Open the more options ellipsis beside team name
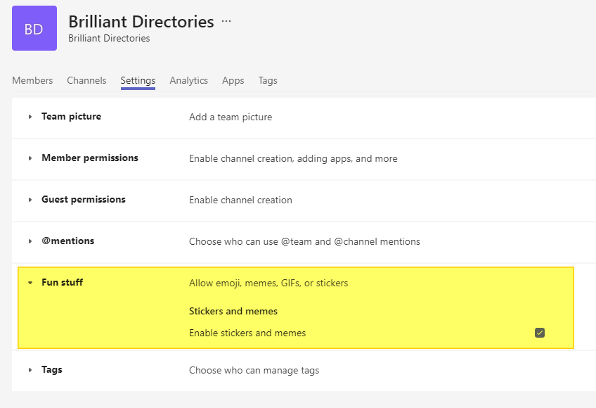596x408 pixels. [x=226, y=21]
